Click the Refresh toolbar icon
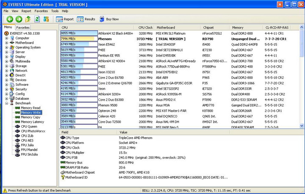The width and height of the screenshot is (305, 194). [x=37, y=19]
